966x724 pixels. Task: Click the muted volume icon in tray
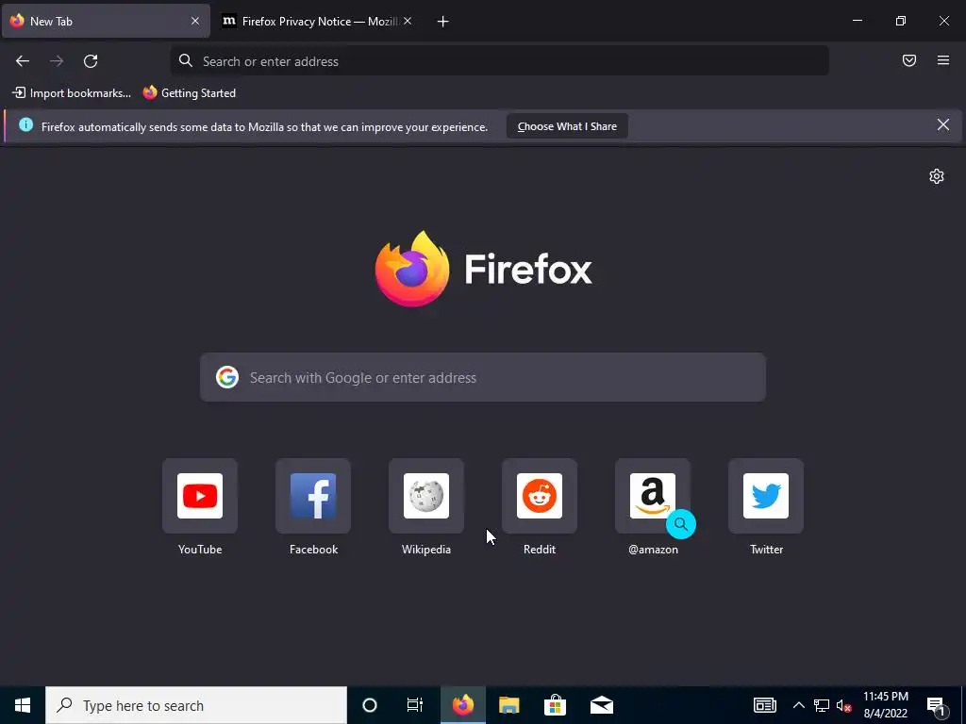(x=844, y=705)
